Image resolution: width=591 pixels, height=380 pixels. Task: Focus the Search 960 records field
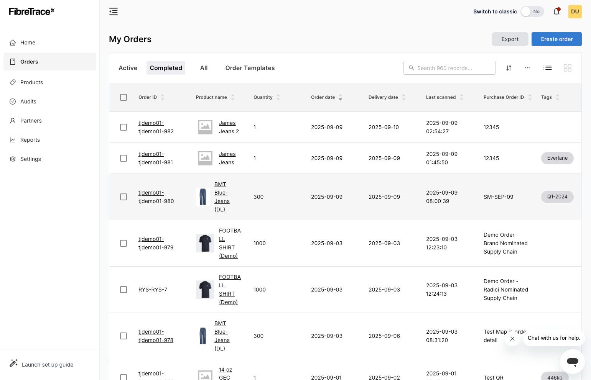449,68
